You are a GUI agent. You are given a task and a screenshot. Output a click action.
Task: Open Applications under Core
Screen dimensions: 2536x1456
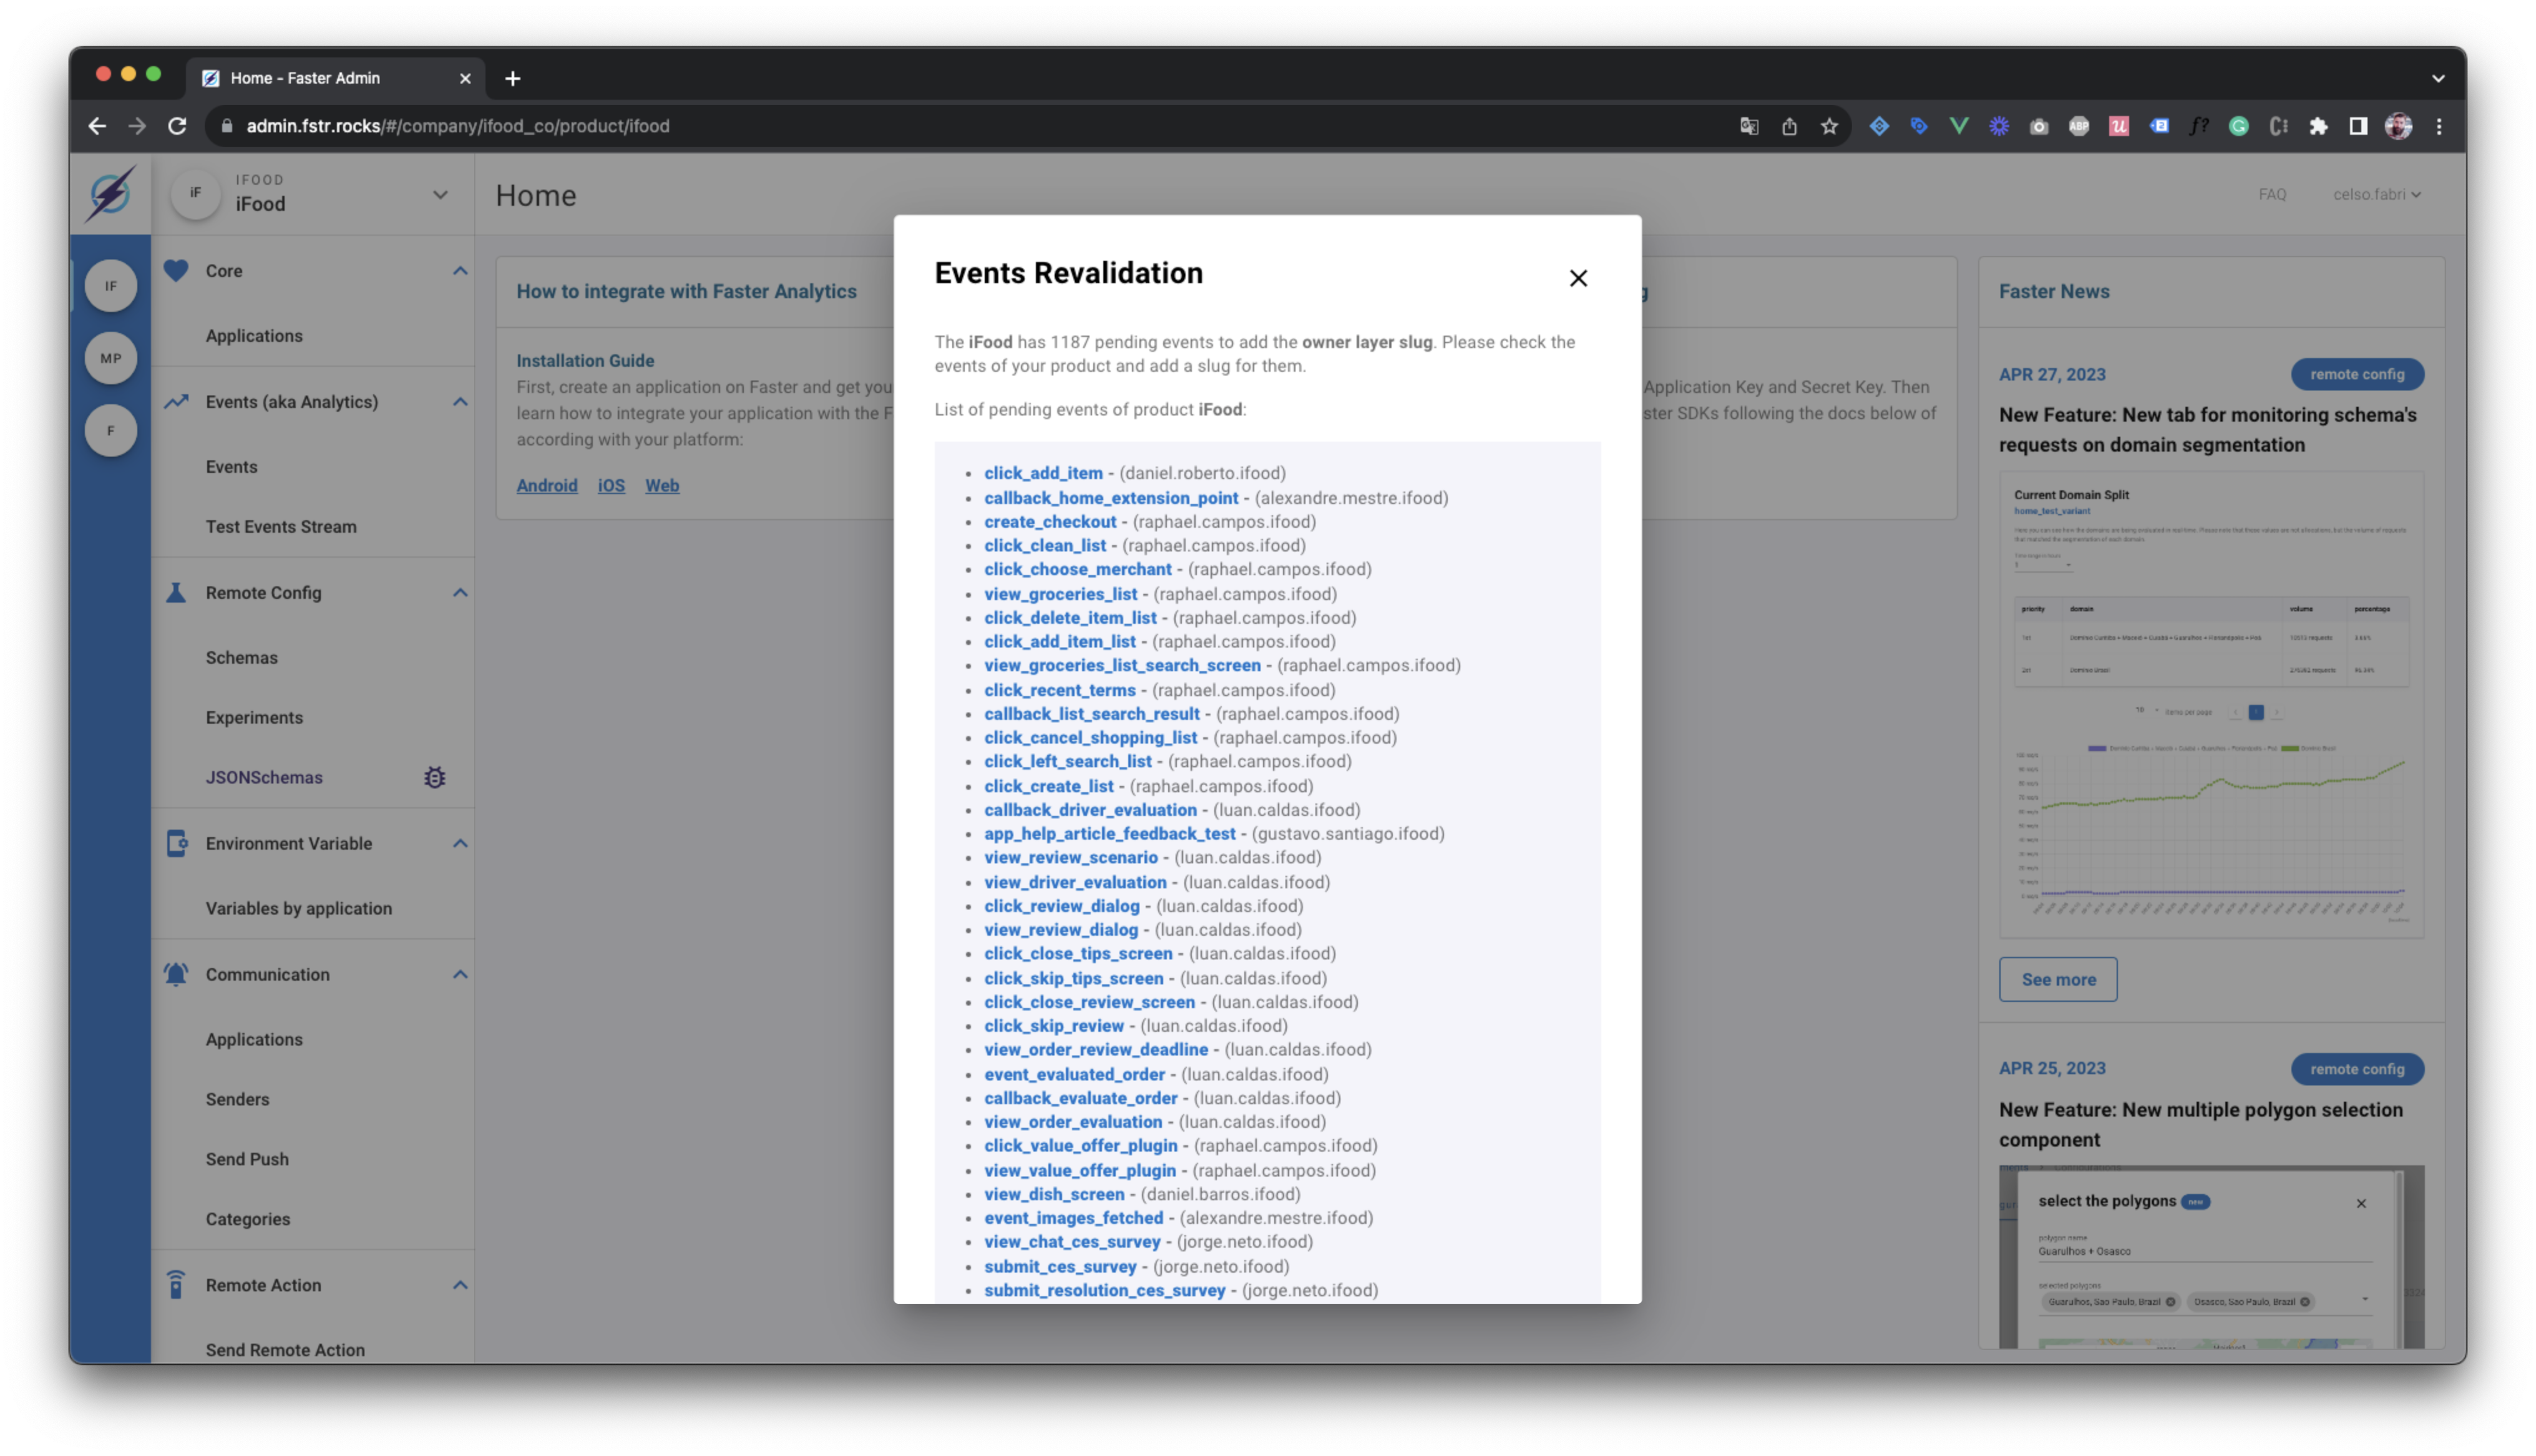254,336
